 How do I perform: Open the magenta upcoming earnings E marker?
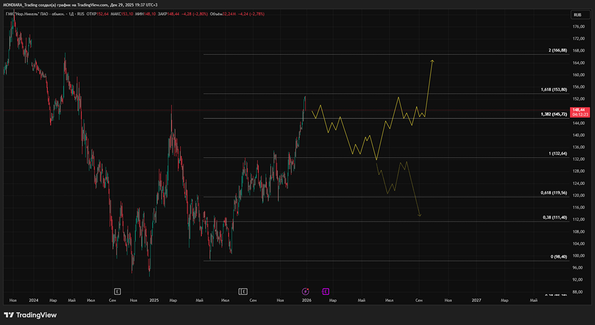[325, 291]
